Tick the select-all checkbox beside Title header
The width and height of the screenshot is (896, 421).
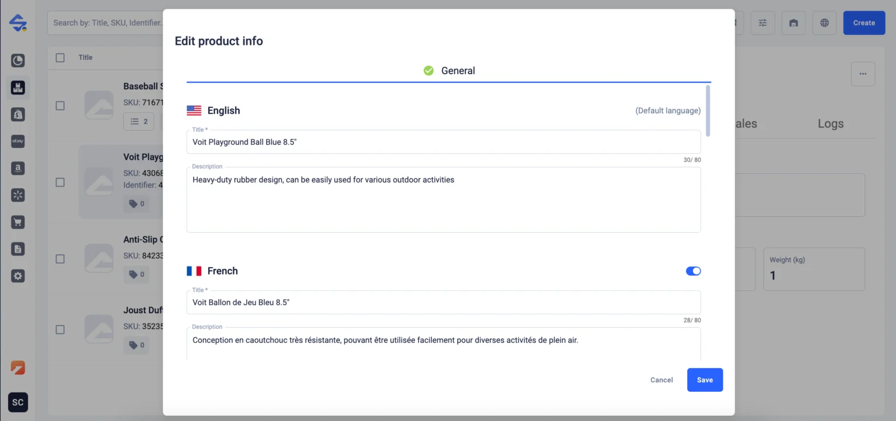point(60,58)
